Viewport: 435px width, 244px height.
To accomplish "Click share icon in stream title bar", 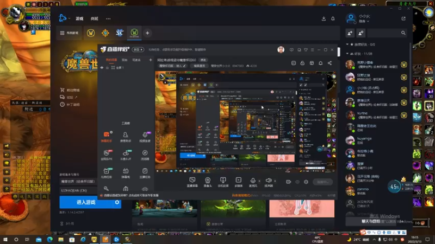I will click(x=330, y=63).
